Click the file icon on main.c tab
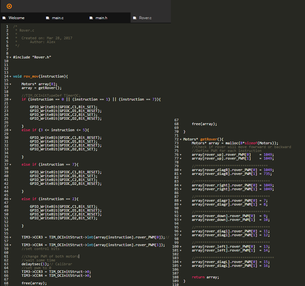The width and height of the screenshot is (305, 286). (48, 18)
